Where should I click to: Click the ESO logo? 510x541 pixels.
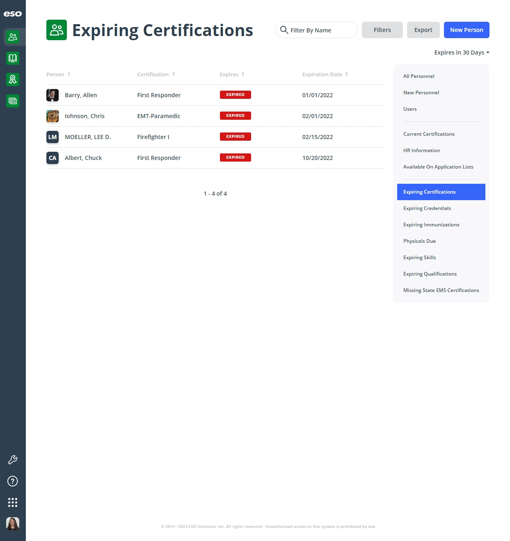(x=13, y=14)
